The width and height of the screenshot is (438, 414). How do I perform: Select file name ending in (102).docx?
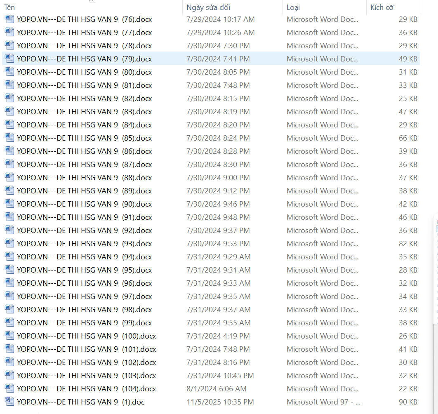(86, 362)
